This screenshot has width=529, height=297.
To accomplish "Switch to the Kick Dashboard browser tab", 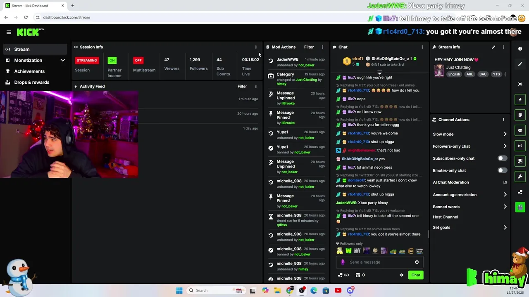I will tap(35, 6).
